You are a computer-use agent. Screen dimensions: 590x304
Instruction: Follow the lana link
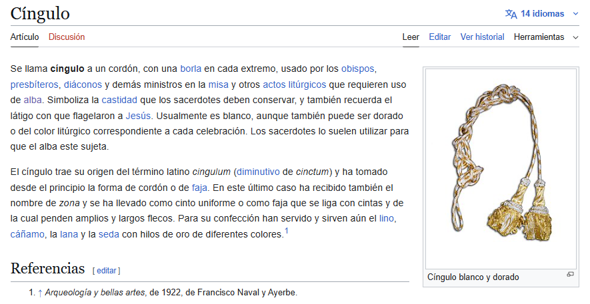[x=69, y=234]
